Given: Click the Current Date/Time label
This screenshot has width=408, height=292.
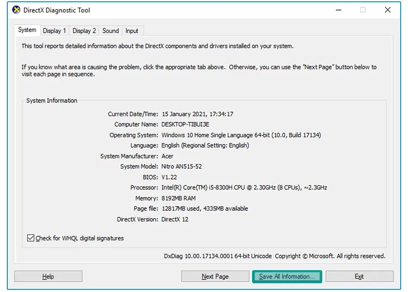Looking at the screenshot, I should pos(133,114).
